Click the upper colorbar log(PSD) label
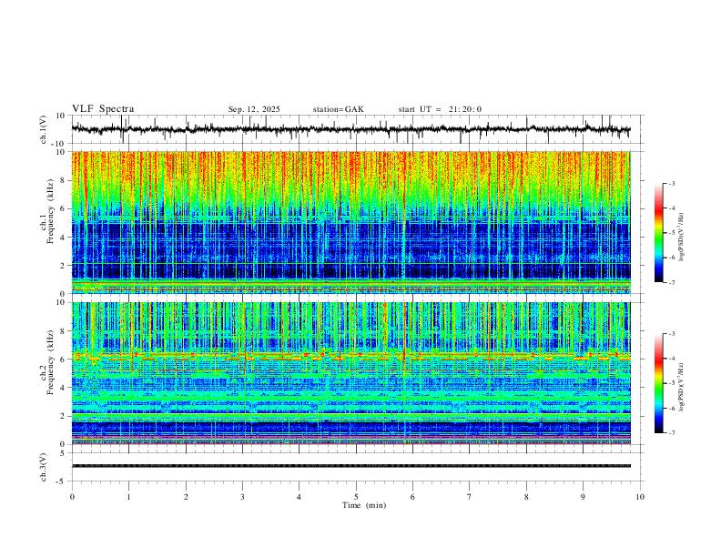721x557 pixels. pos(681,238)
